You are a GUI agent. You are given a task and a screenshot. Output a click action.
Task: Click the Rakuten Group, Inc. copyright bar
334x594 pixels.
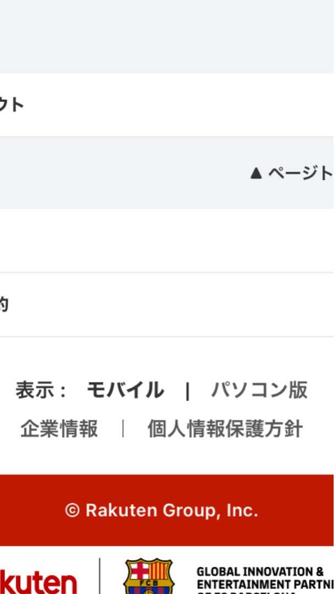167,510
